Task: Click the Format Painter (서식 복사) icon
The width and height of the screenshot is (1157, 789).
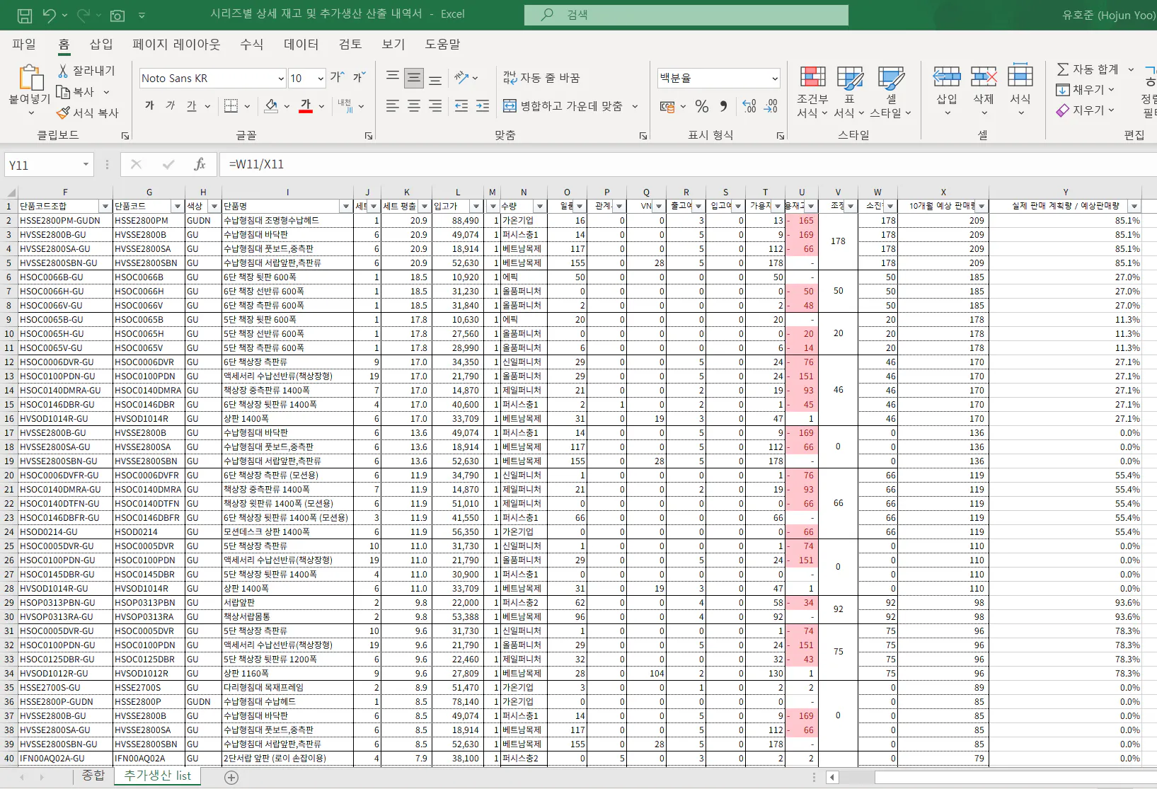Action: pos(64,113)
